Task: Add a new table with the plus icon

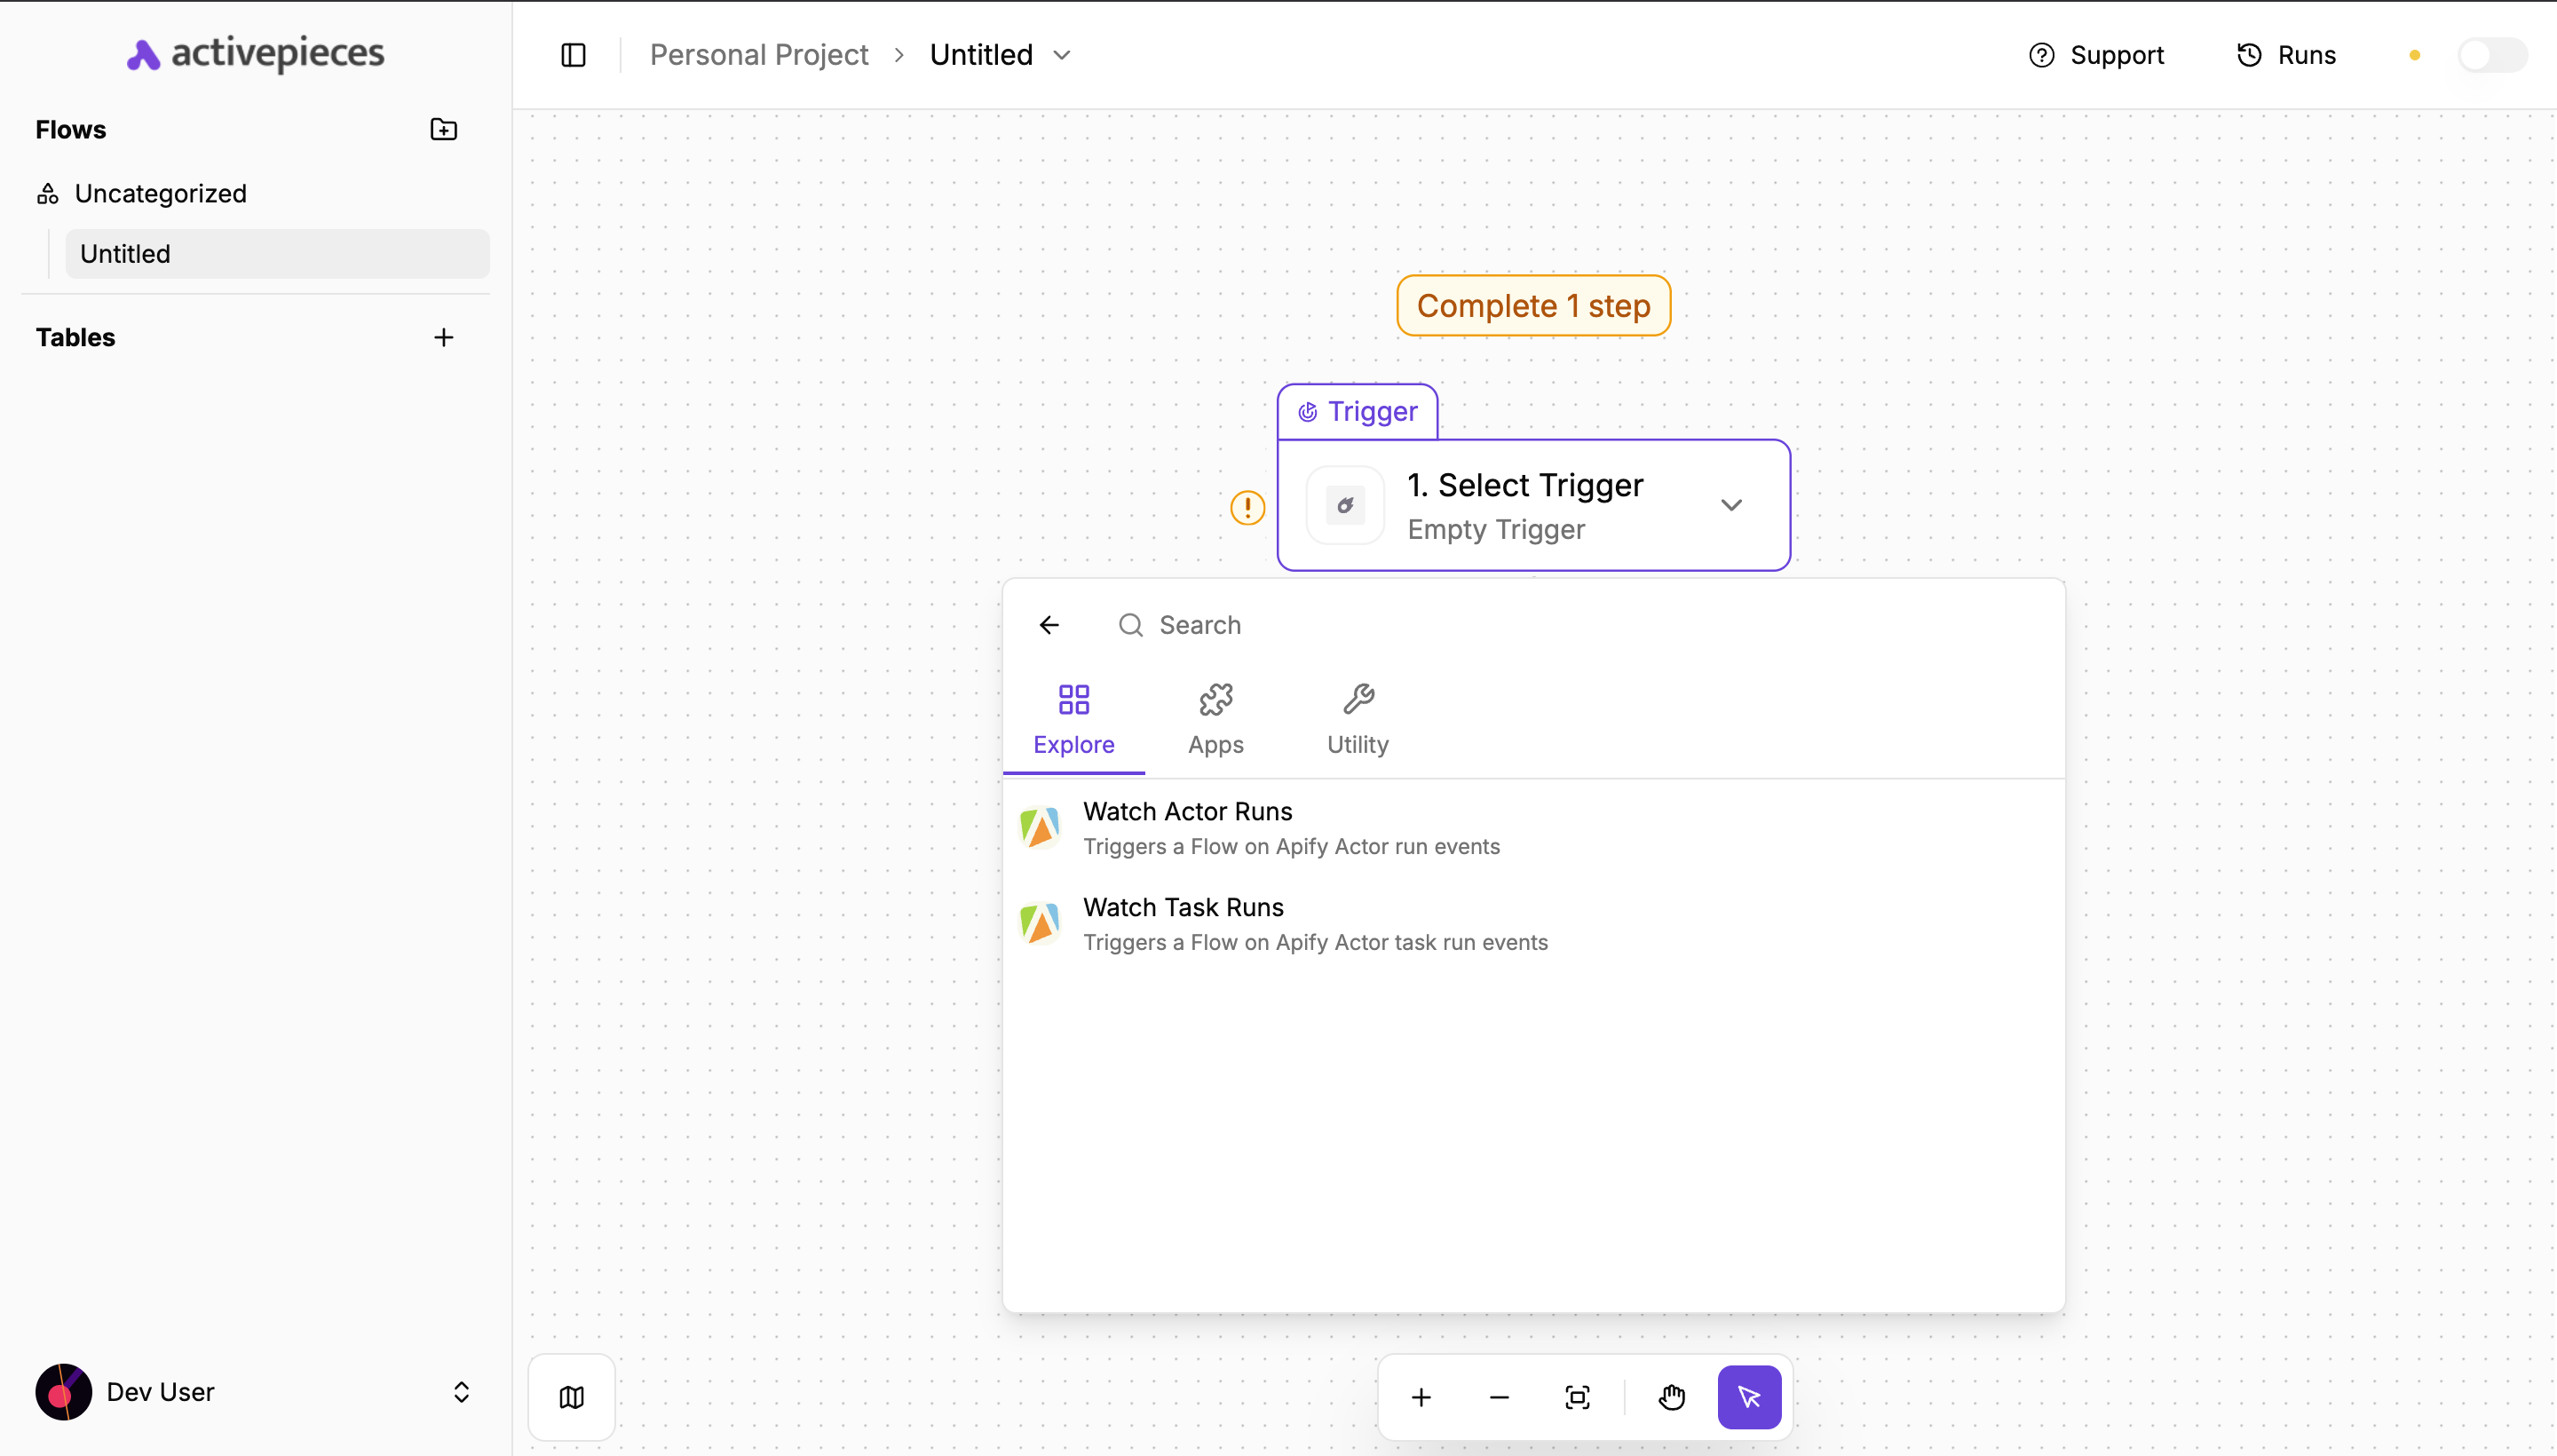Action: point(443,337)
